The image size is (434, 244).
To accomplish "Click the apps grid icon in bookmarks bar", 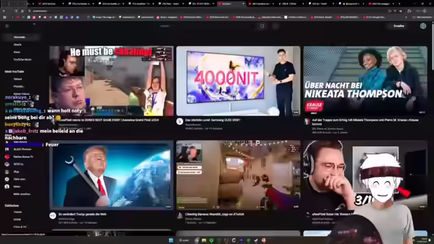I will point(5,17).
